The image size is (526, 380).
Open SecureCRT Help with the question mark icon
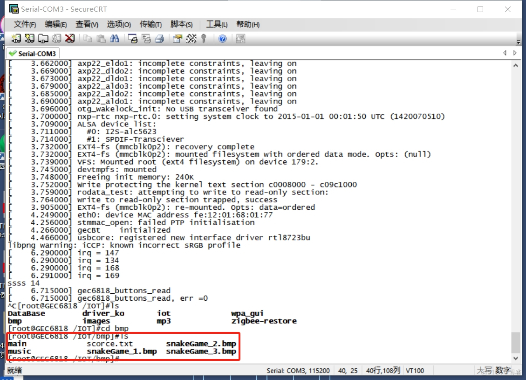click(223, 38)
